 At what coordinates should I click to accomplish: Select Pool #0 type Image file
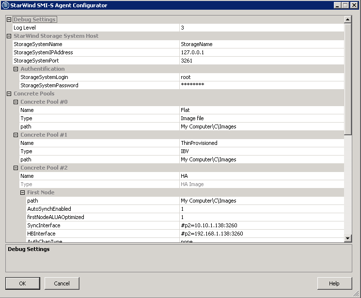[262, 118]
